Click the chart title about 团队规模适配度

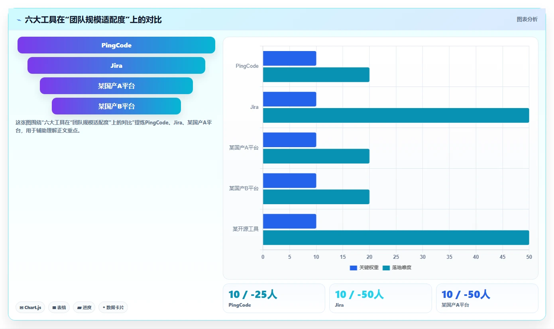pyautogui.click(x=93, y=20)
